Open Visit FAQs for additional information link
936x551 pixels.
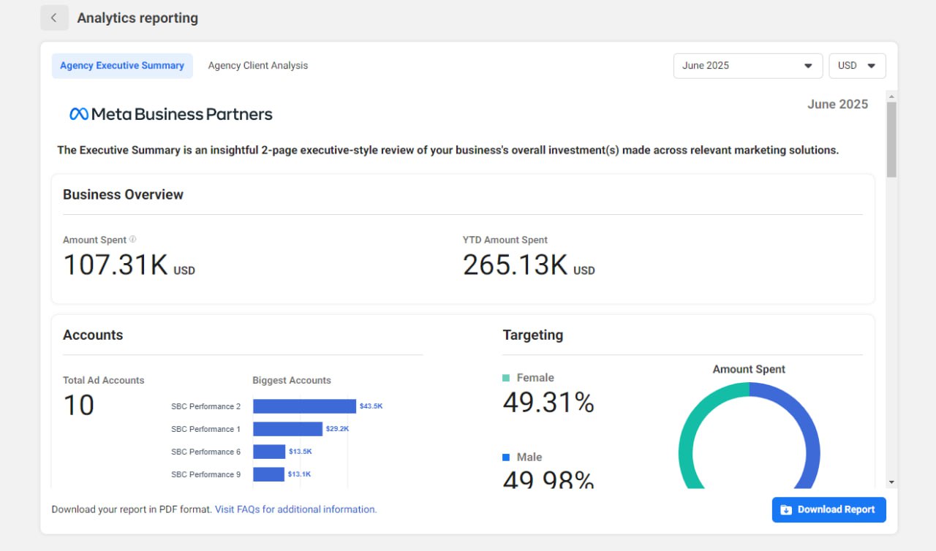[296, 509]
